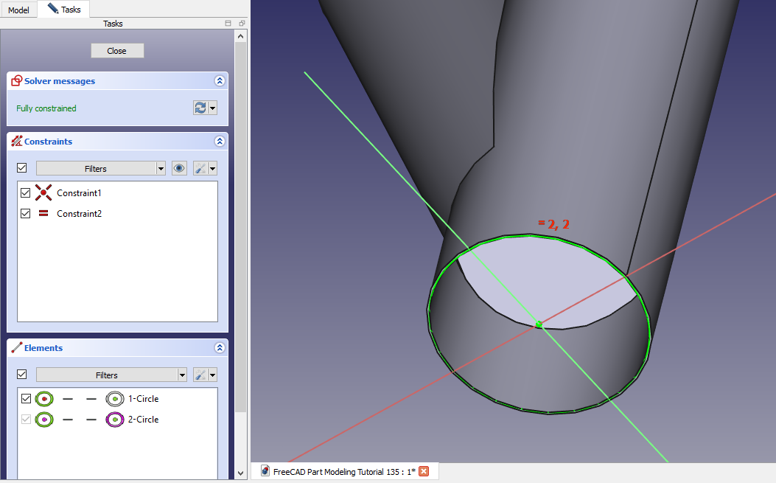Open the Constraints Filters dropdown arrow

click(x=161, y=169)
